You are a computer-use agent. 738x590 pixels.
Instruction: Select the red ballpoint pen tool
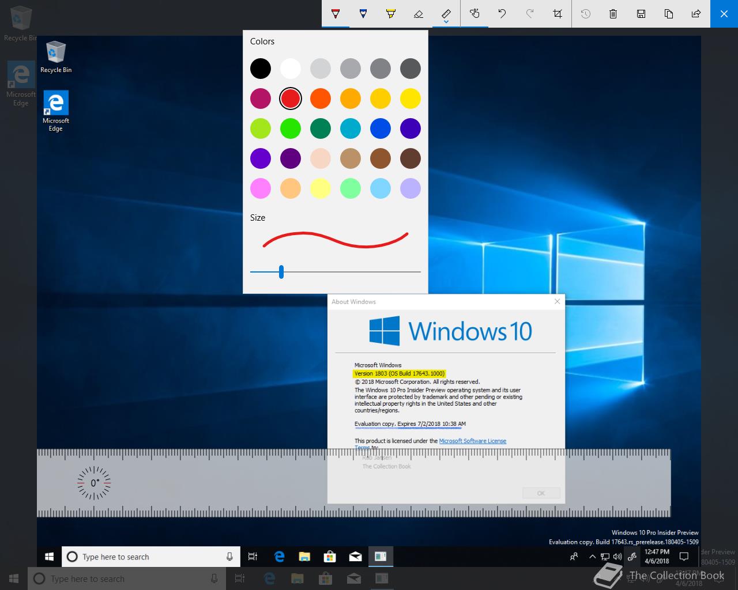point(336,14)
